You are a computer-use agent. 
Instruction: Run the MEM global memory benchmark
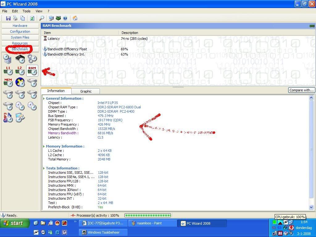8,82
